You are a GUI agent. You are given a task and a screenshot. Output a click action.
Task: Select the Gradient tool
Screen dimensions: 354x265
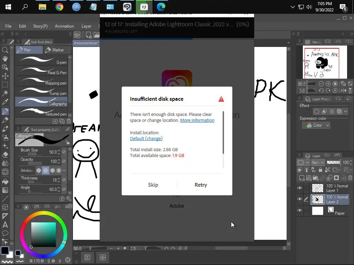pos(5,190)
